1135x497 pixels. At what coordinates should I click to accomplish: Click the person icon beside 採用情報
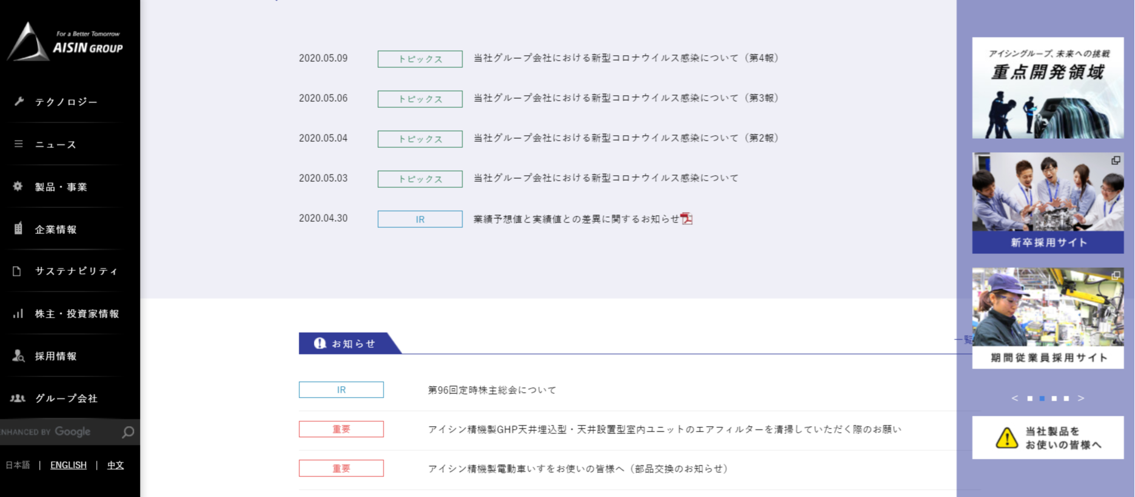pyautogui.click(x=18, y=356)
